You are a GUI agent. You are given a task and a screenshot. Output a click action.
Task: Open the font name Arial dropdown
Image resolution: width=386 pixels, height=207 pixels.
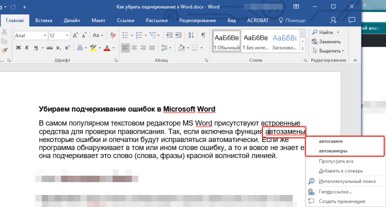(45, 36)
